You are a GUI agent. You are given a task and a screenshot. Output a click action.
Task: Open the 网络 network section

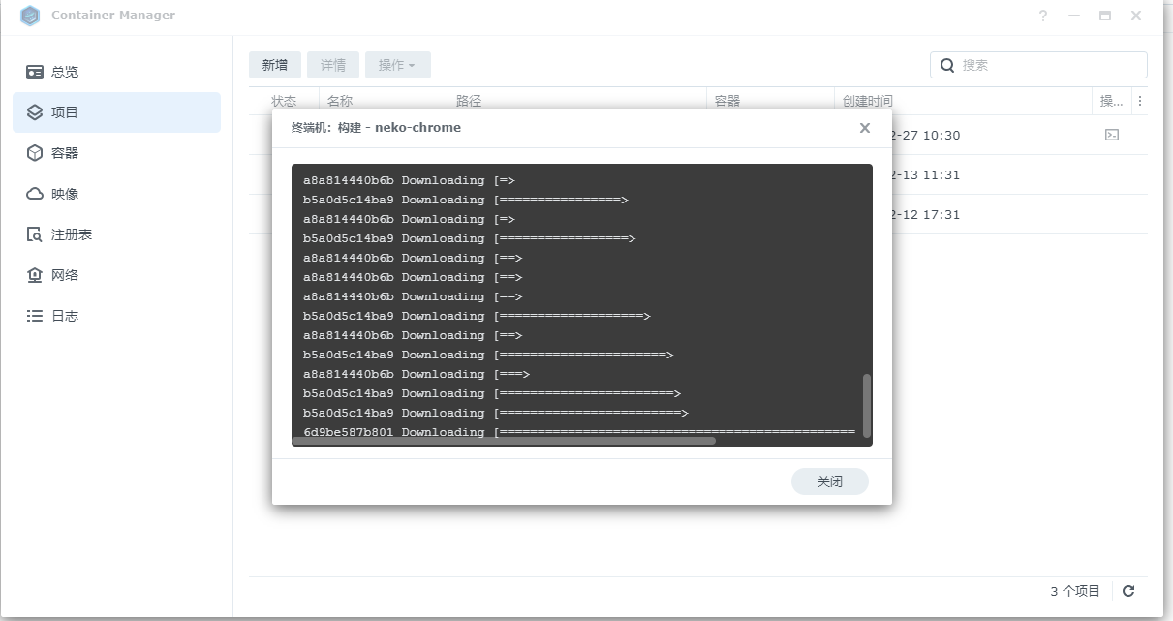(64, 275)
